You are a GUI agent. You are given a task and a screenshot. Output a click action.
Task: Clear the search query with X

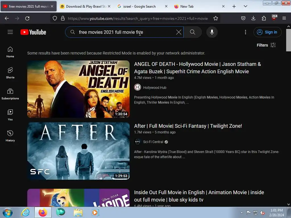[178, 32]
